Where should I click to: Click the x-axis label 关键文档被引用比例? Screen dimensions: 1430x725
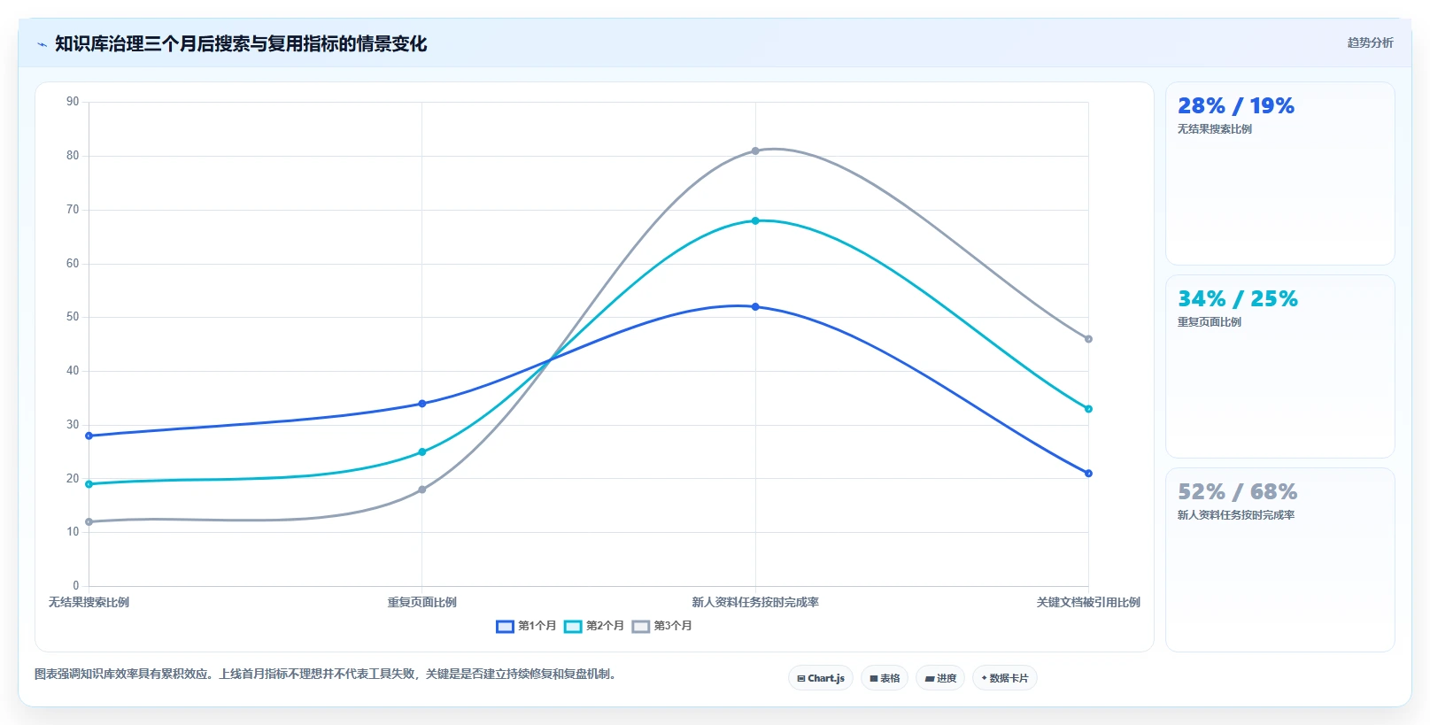coord(1088,602)
